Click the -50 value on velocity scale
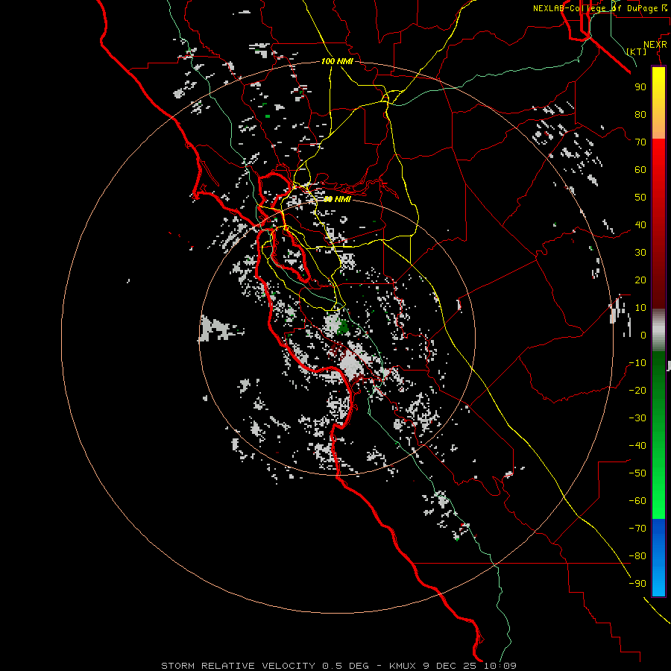Image resolution: width=671 pixels, height=671 pixels. (x=637, y=473)
